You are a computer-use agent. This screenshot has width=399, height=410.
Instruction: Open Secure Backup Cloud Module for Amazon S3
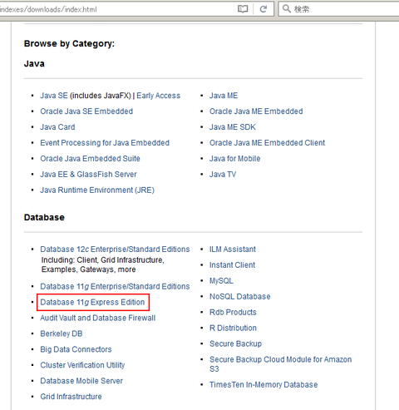point(280,364)
